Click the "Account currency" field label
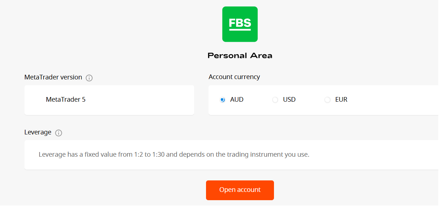 pyautogui.click(x=234, y=77)
